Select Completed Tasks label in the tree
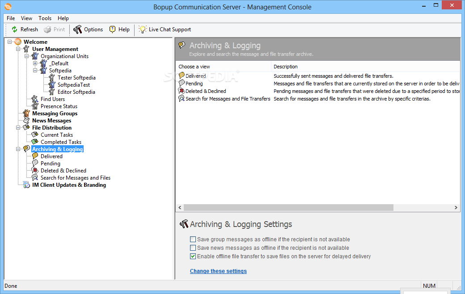 point(61,142)
